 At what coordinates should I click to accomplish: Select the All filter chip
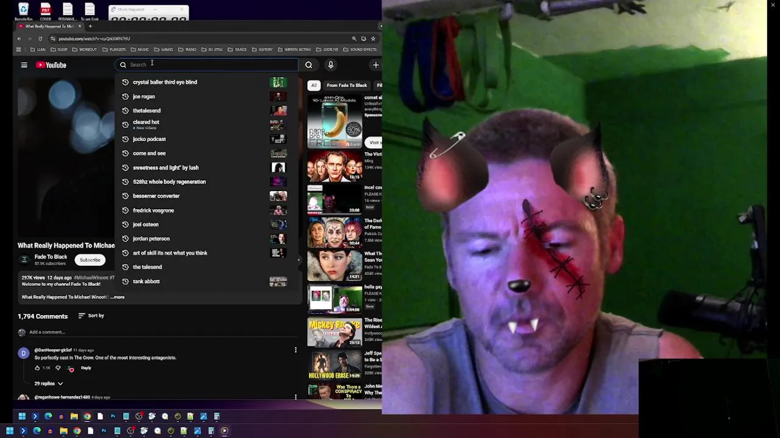click(x=314, y=85)
